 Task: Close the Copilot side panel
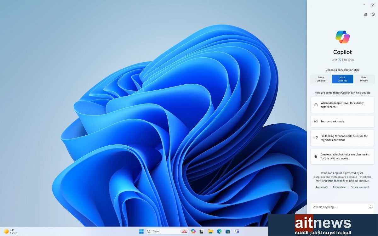373,5
